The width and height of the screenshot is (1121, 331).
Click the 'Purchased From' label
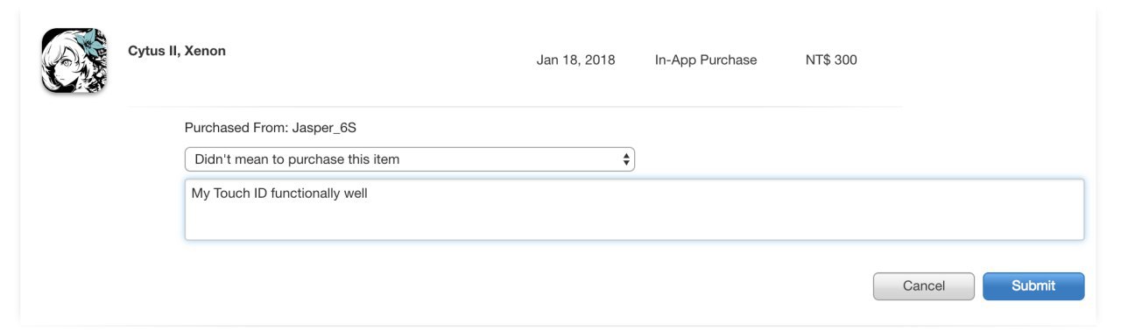click(236, 128)
